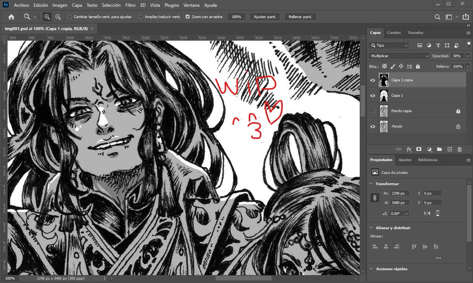Select the Zoom in magnifier mode
This screenshot has width=473, height=283.
[47, 17]
